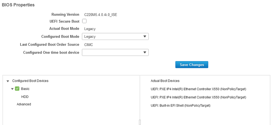Enable the UEFI Secure Boot checkbox
This screenshot has height=125, width=276.
tap(84, 21)
